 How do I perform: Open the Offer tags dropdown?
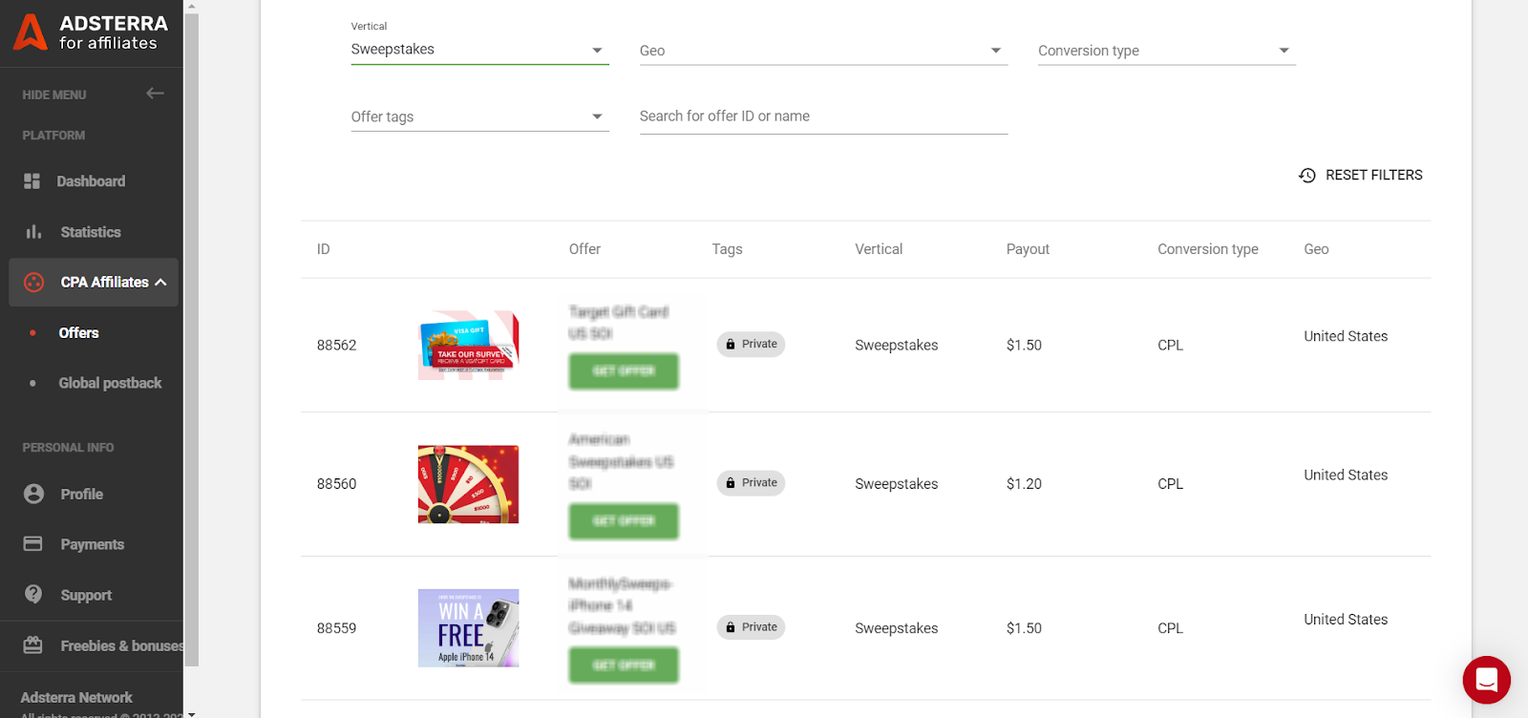tap(479, 116)
